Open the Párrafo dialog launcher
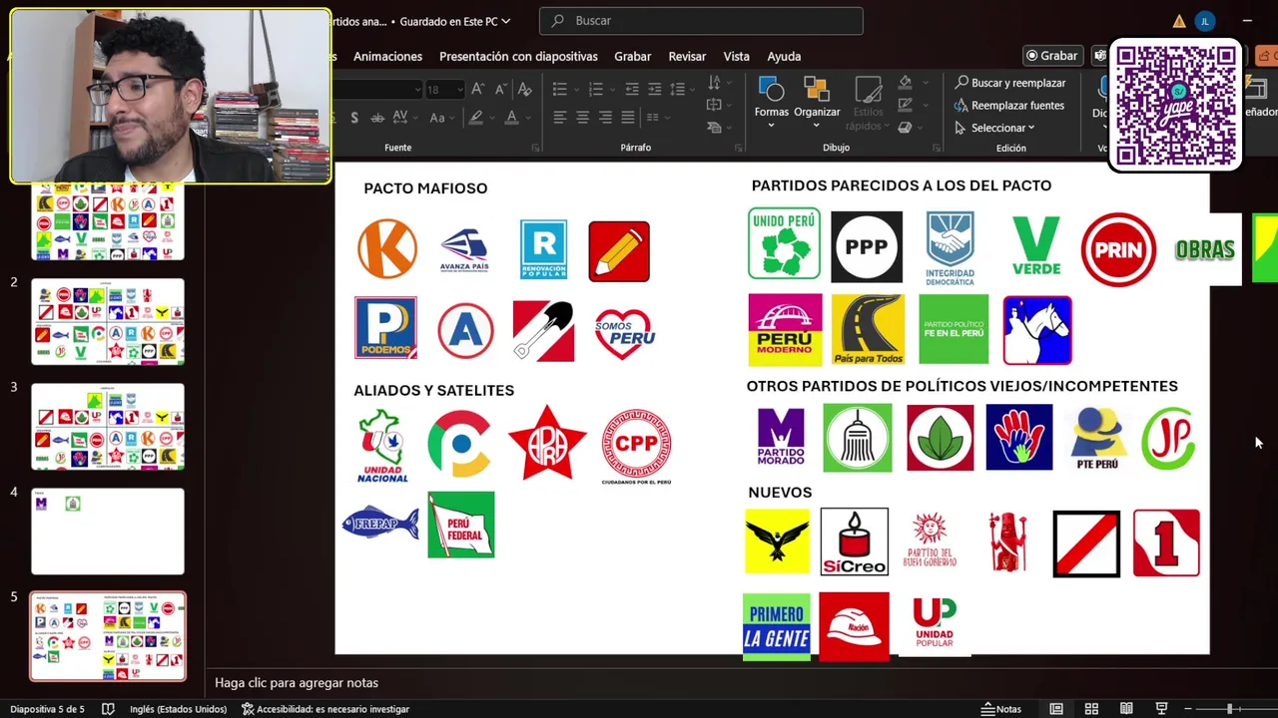Screen dimensions: 1278x718 pyautogui.click(x=738, y=148)
